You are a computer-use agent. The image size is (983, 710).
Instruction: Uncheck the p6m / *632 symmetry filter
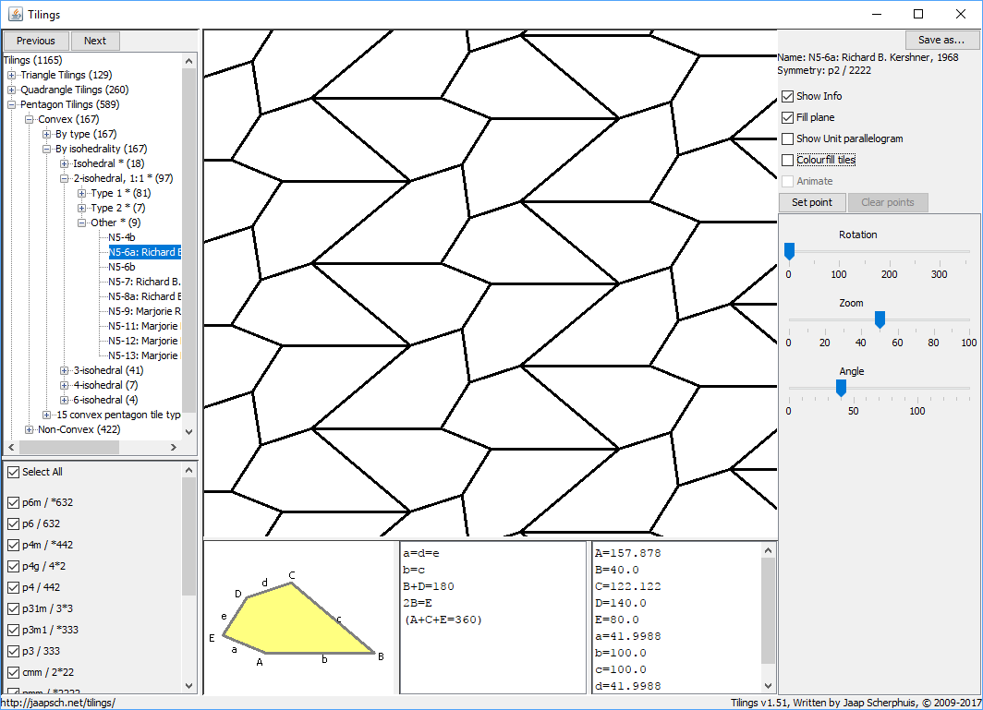point(13,502)
